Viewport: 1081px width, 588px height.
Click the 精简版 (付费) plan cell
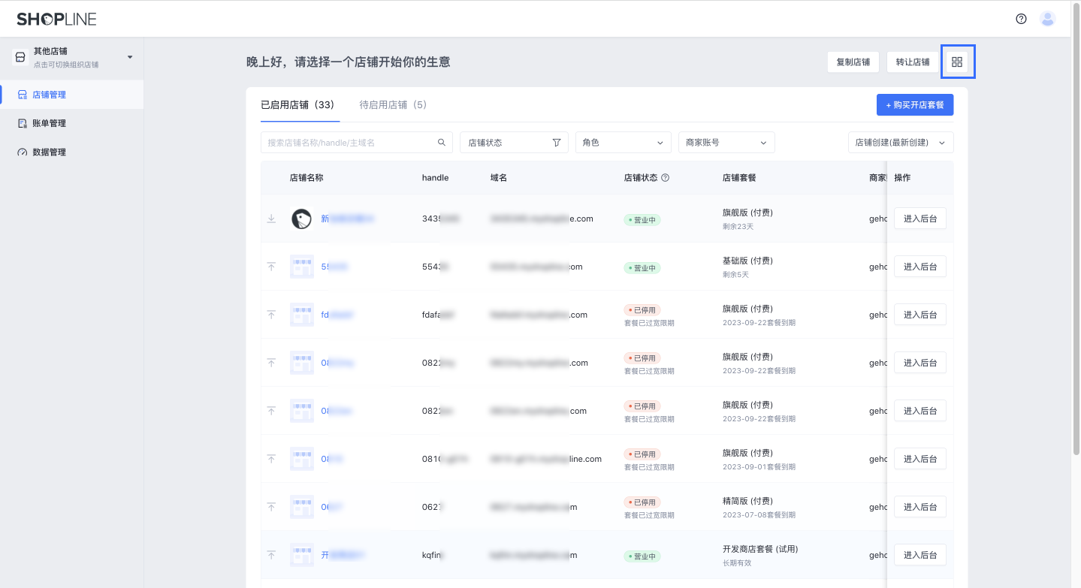point(747,501)
